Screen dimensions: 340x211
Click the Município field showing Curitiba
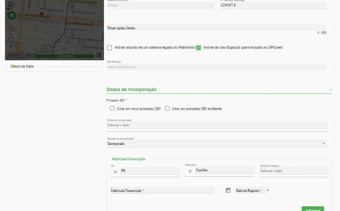[x=225, y=170]
